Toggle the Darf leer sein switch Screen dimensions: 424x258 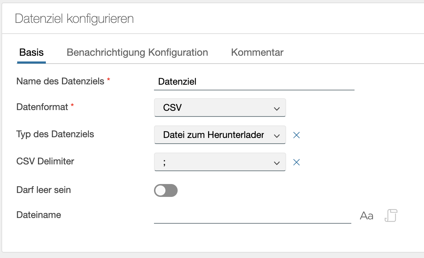[x=166, y=190]
